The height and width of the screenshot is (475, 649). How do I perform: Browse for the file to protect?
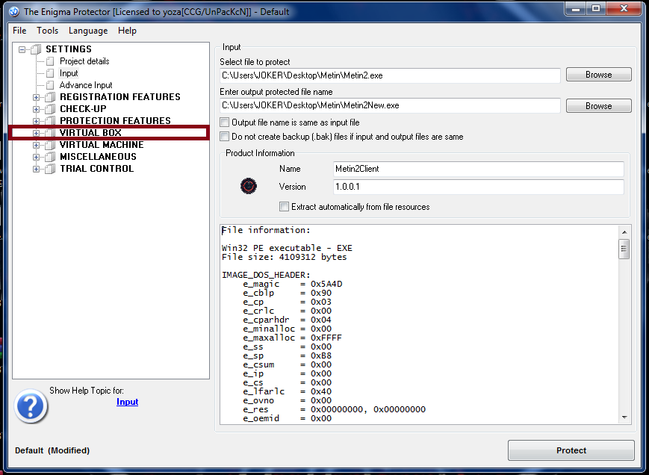point(598,75)
